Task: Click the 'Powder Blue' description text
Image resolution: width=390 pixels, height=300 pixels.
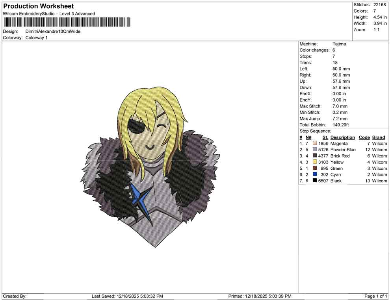Action: click(343, 150)
